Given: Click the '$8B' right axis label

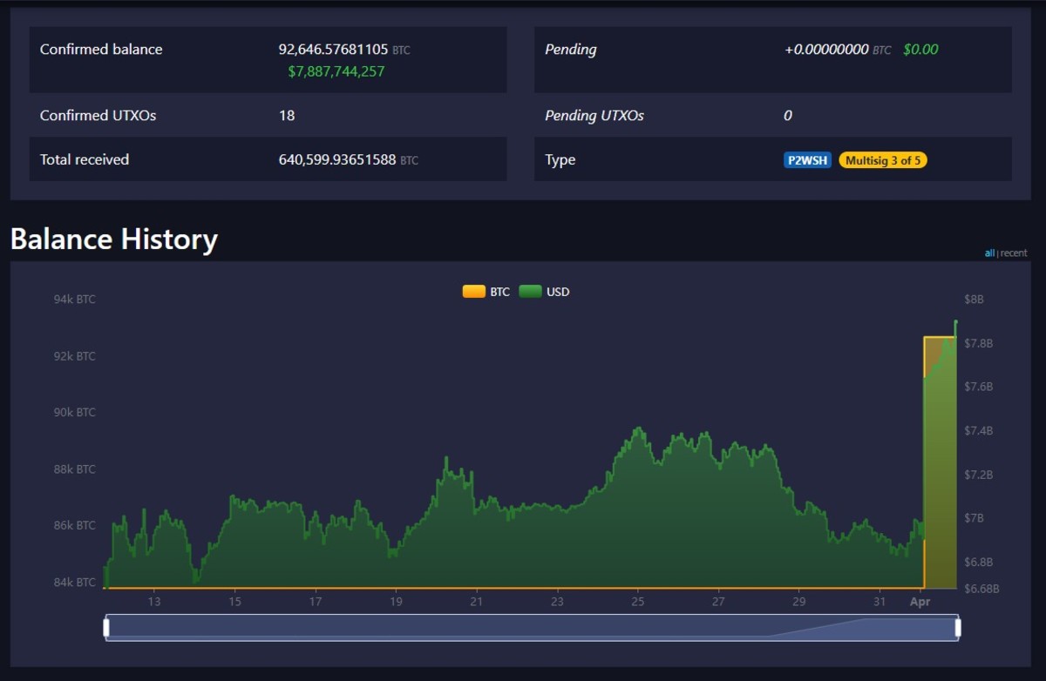Looking at the screenshot, I should [x=974, y=300].
